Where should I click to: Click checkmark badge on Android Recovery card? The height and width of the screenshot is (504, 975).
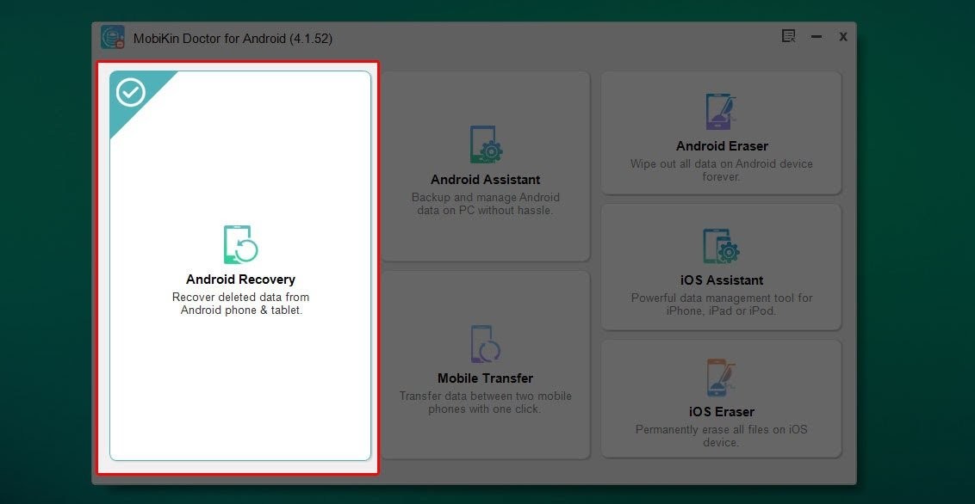click(131, 93)
